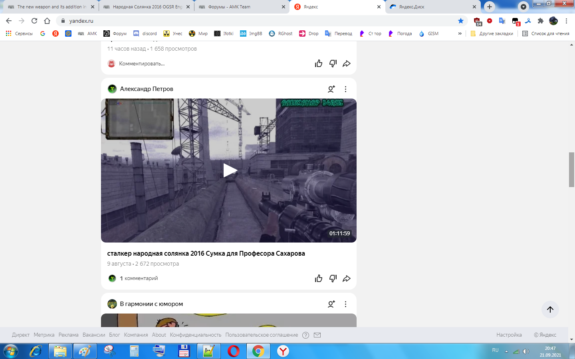
Task: Open the Chrome profile avatar
Action: click(x=553, y=21)
